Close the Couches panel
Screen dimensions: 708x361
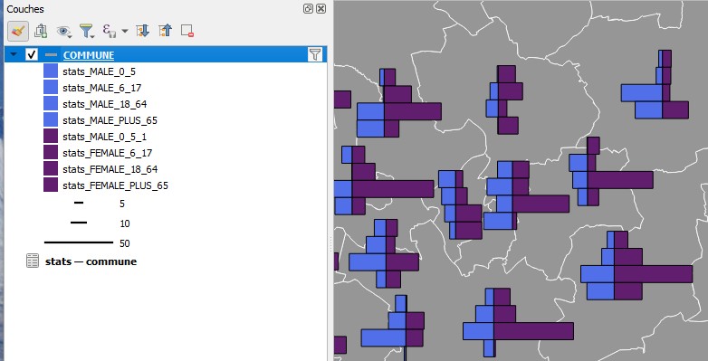click(321, 8)
